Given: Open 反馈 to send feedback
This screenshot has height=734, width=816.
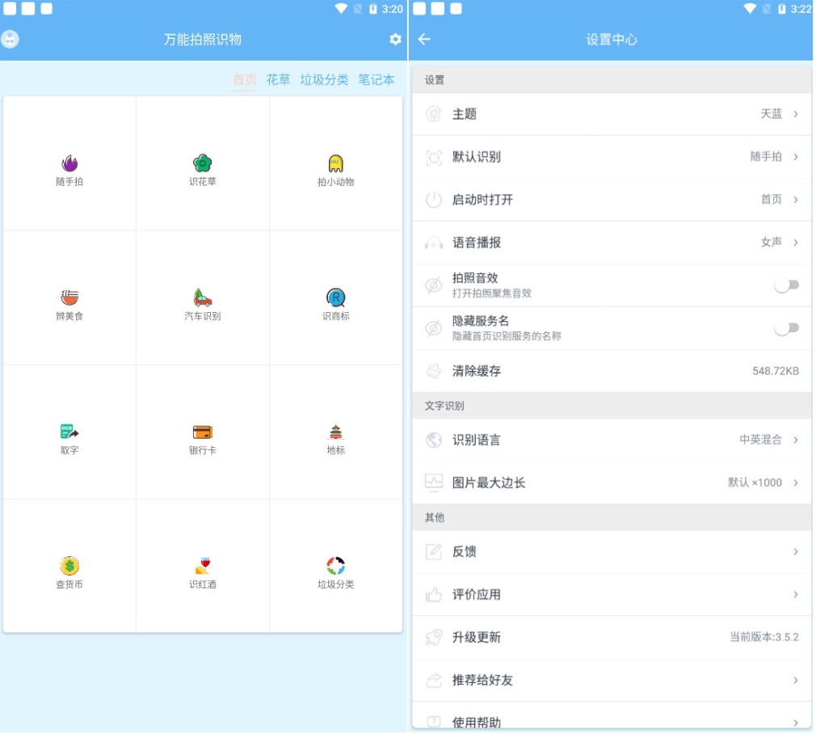Looking at the screenshot, I should 610,551.
